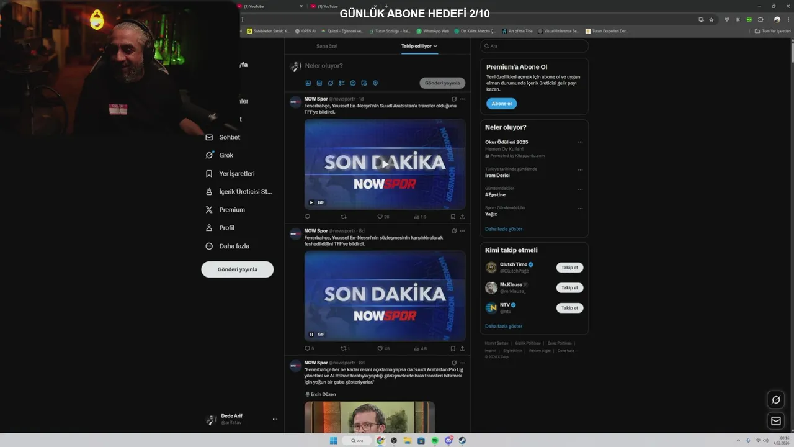Open Profil from the sidebar
The image size is (794, 447).
pyautogui.click(x=220, y=228)
